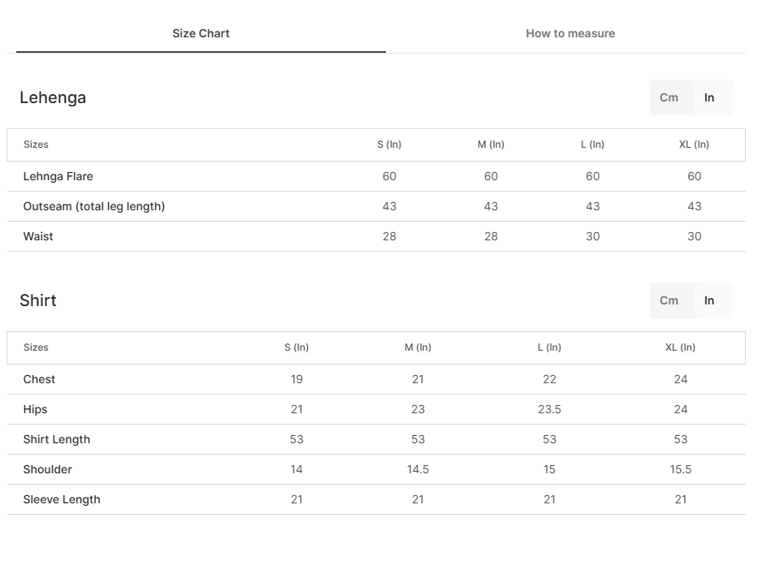Switch Shirt units to In

709,300
